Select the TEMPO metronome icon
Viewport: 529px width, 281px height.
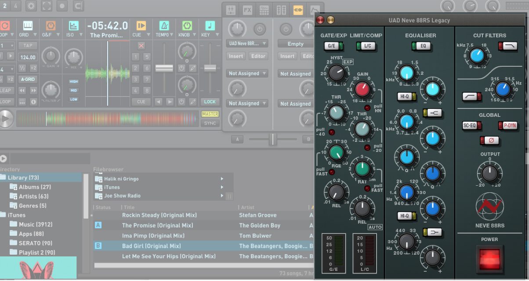164,25
